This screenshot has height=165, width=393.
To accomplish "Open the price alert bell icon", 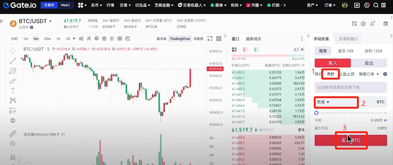I will 372,24.
